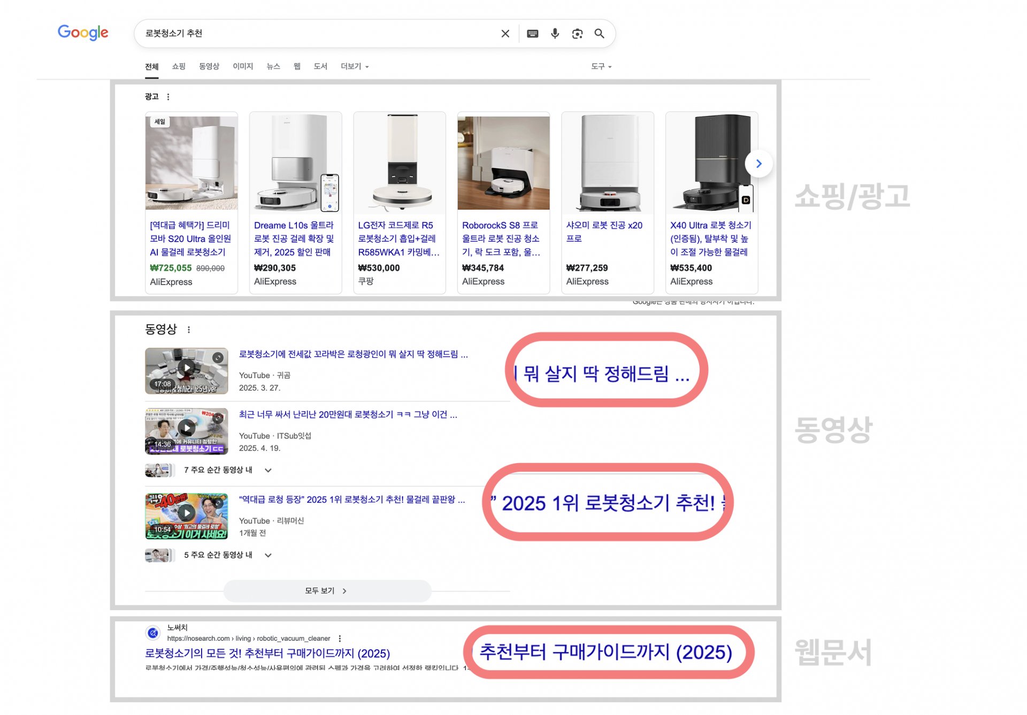Open the 20만원대 로봇청소기 video title
The width and height of the screenshot is (1027, 715).
click(348, 414)
